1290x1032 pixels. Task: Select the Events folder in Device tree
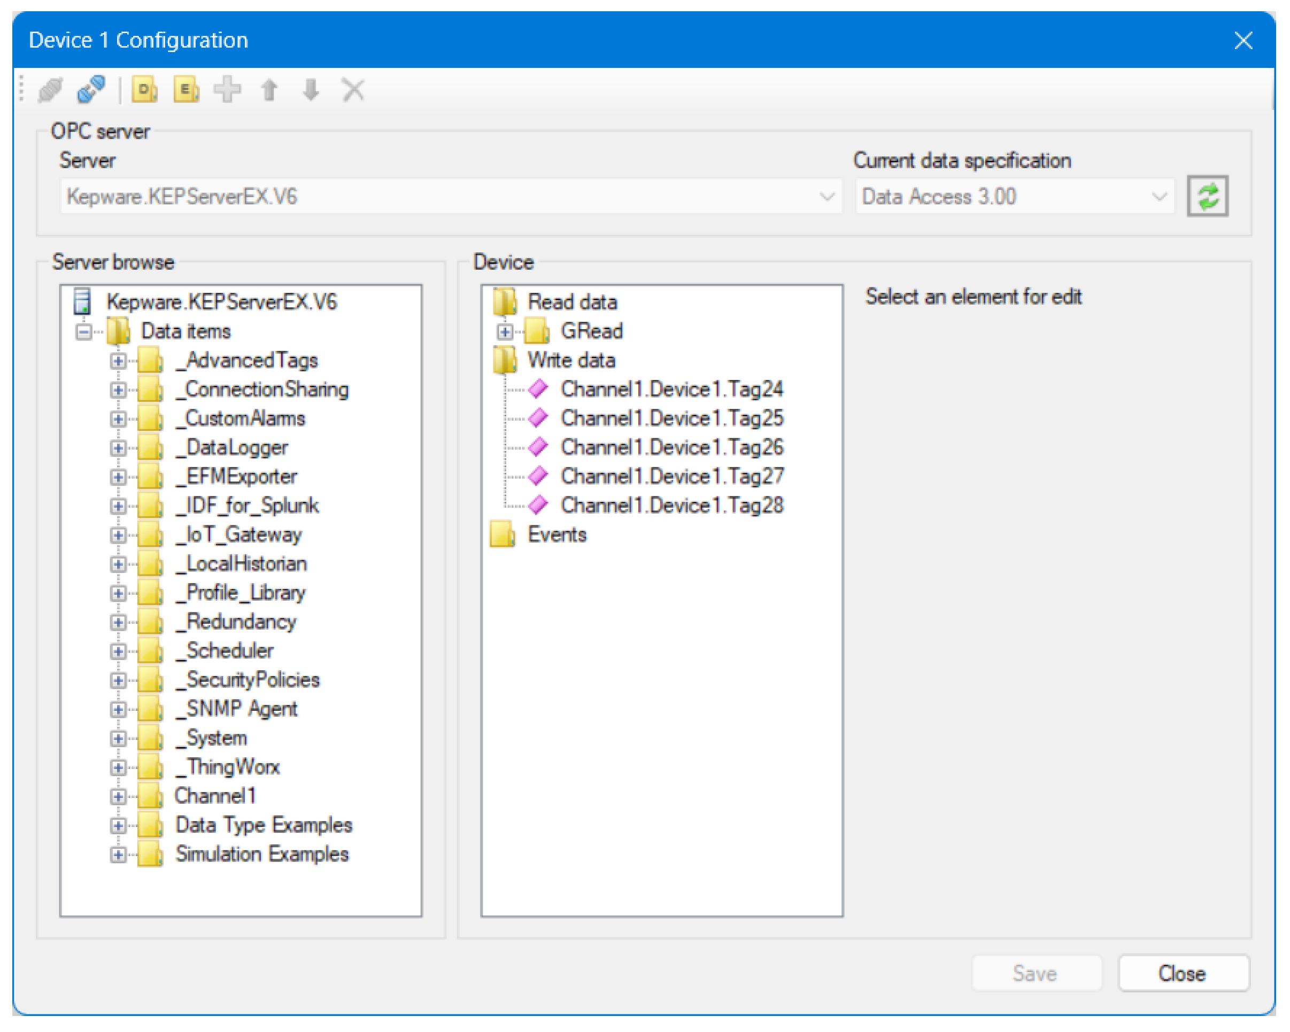[557, 535]
